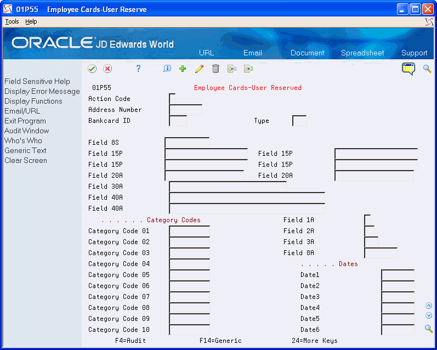Focus the Address Number input field
Viewport: 437px width, 350px height.
[x=185, y=110]
